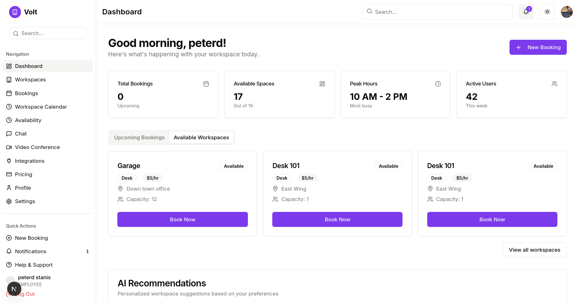
Task: Focus the sidebar Search field
Action: point(48,33)
